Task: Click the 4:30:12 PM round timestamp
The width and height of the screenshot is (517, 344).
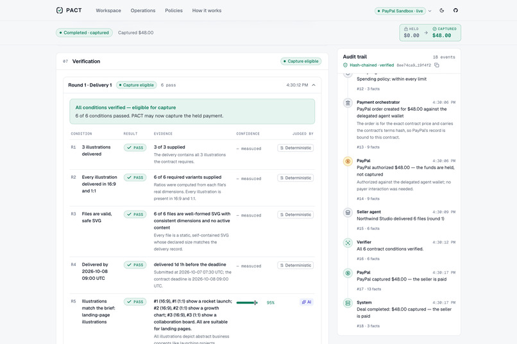Action: [297, 85]
